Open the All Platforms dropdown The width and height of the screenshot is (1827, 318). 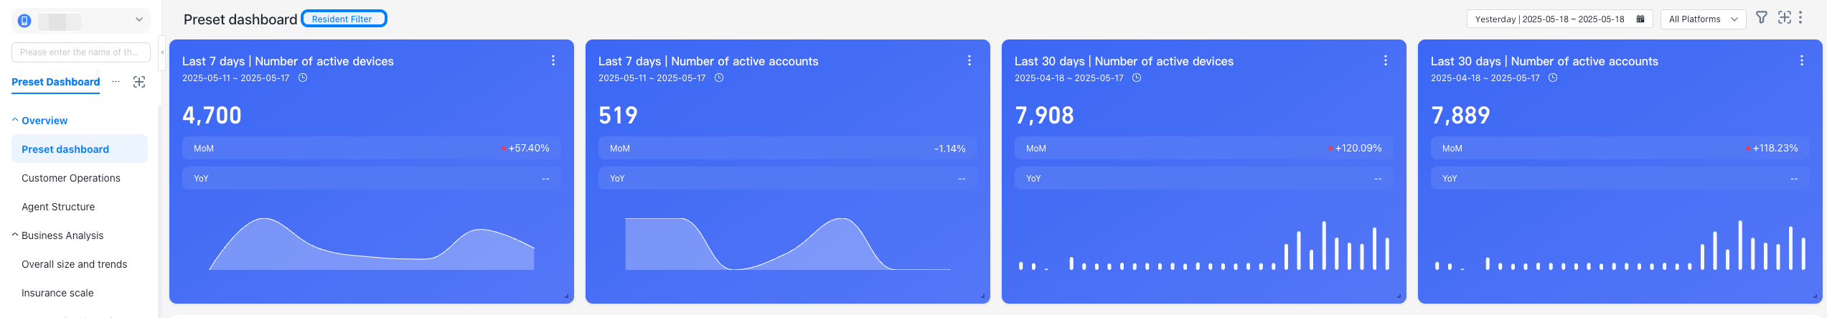[x=1703, y=19]
